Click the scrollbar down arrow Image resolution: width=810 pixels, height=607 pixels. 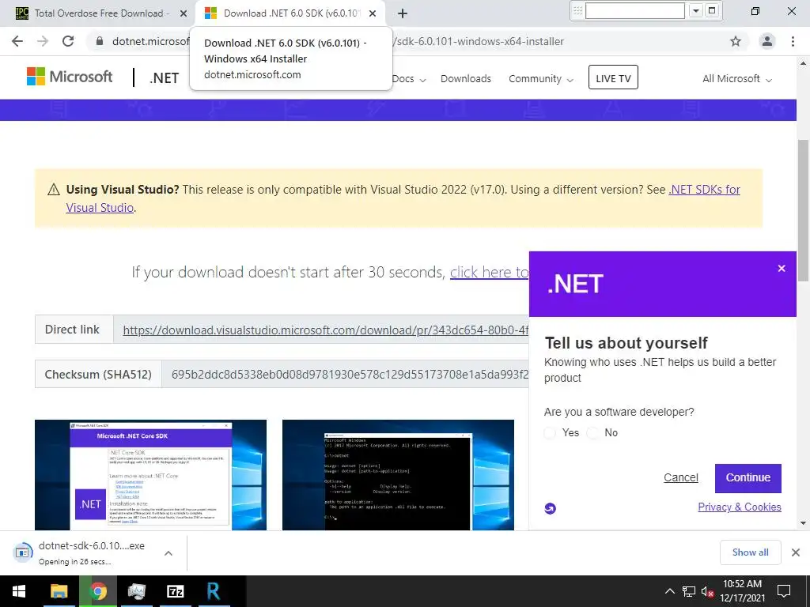click(804, 523)
